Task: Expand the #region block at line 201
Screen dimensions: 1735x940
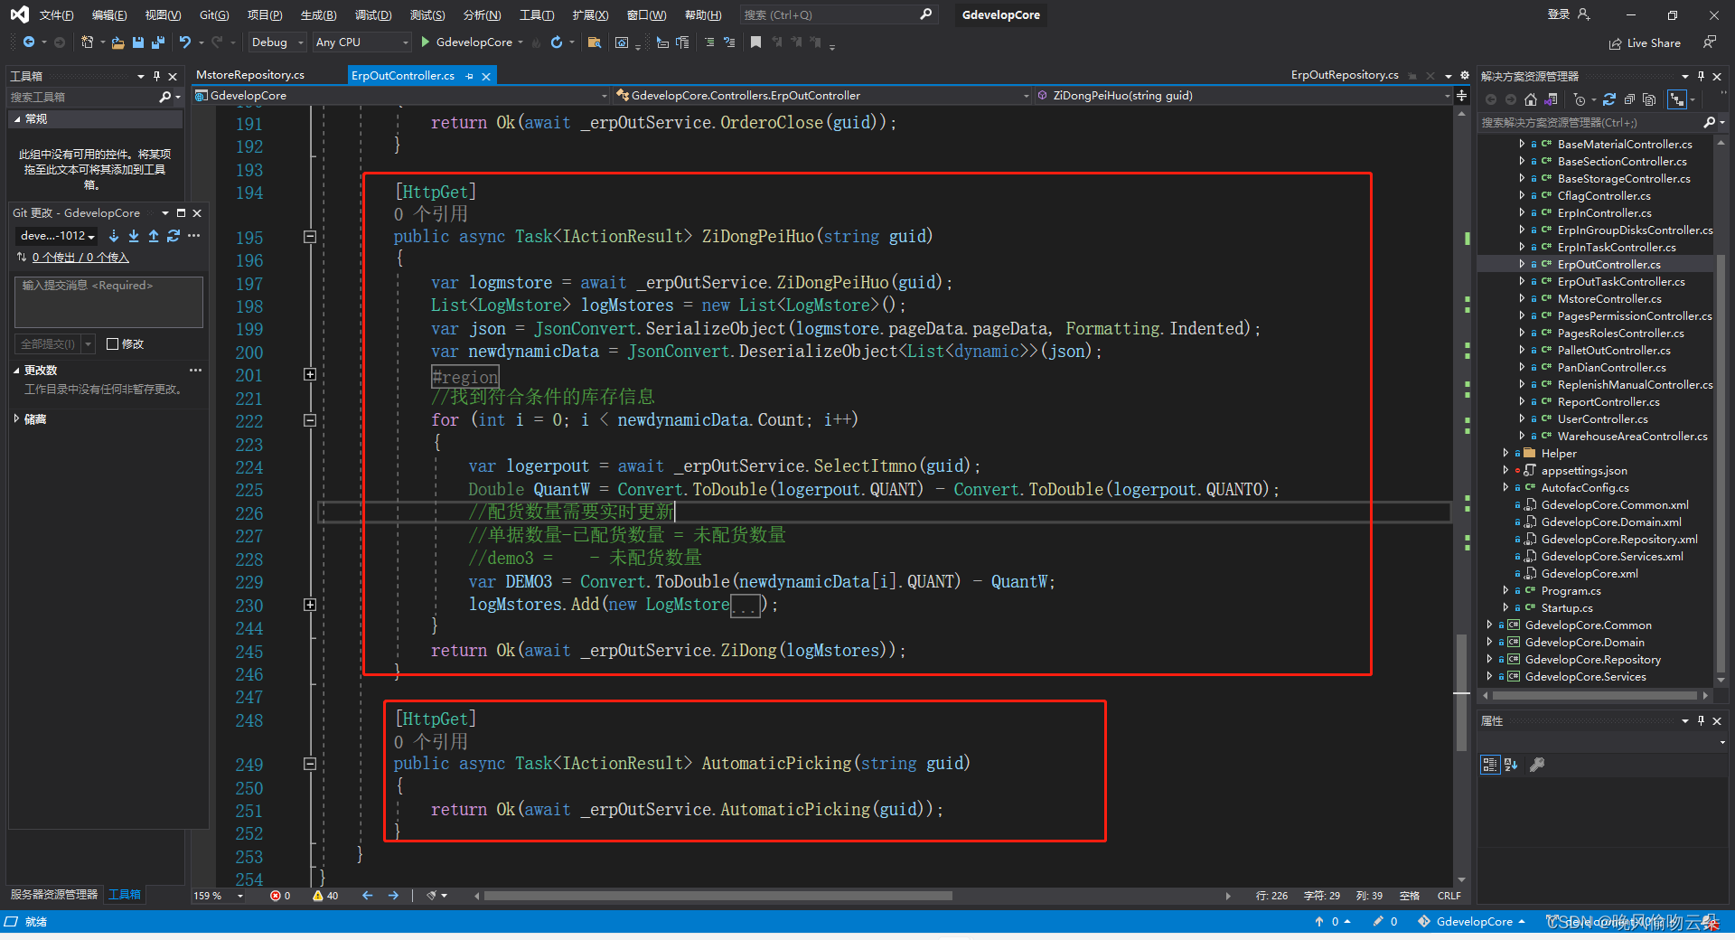Action: point(310,374)
